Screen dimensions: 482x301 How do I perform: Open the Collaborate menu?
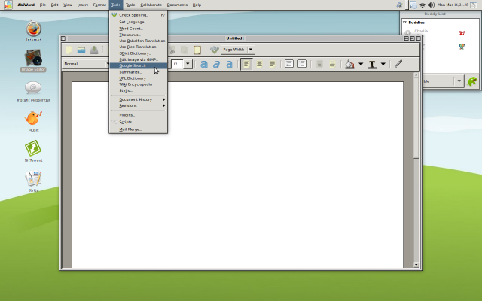point(151,5)
